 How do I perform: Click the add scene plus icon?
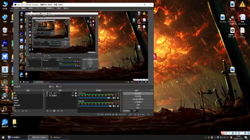[x=15, y=111]
